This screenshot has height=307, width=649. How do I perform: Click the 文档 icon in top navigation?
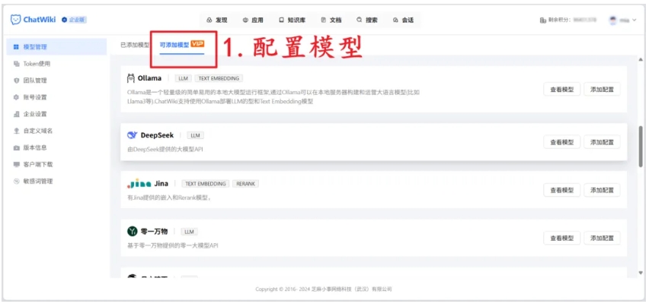tap(323, 20)
